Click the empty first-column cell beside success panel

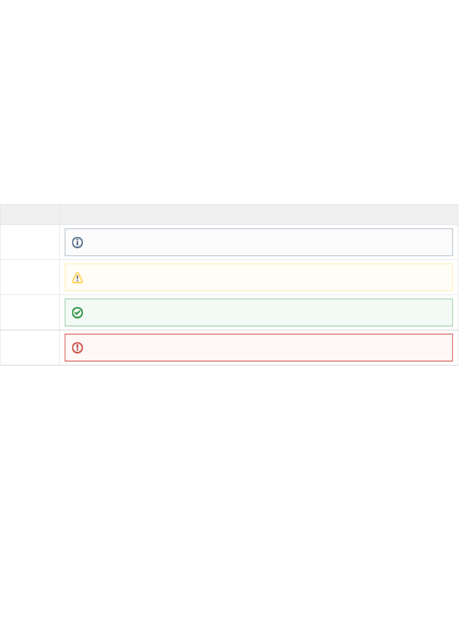click(30, 313)
